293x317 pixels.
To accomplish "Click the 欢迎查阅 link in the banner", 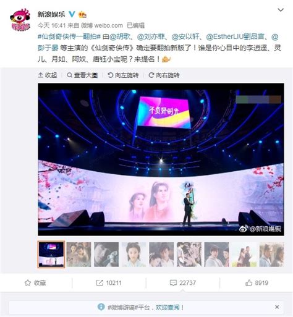I will click(168, 307).
